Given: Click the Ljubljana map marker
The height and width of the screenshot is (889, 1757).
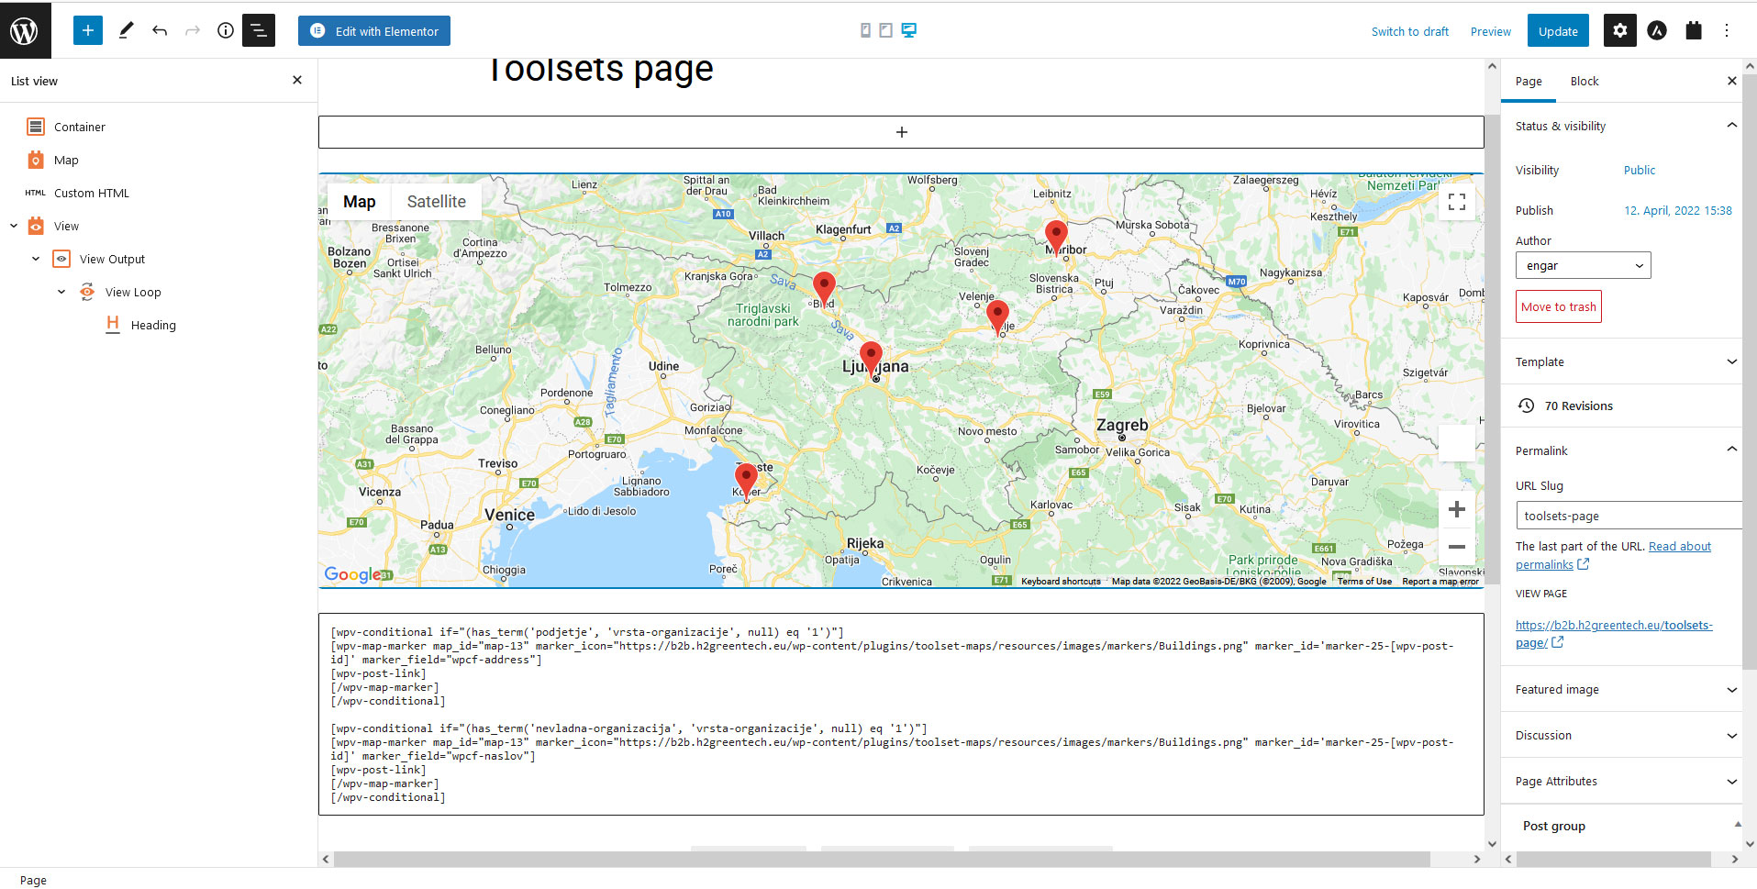Looking at the screenshot, I should click(x=871, y=358).
